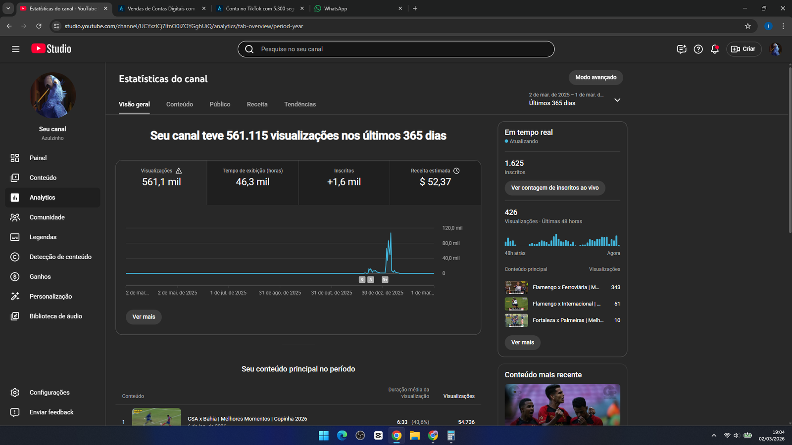Select the Visualizações metric card

click(161, 182)
